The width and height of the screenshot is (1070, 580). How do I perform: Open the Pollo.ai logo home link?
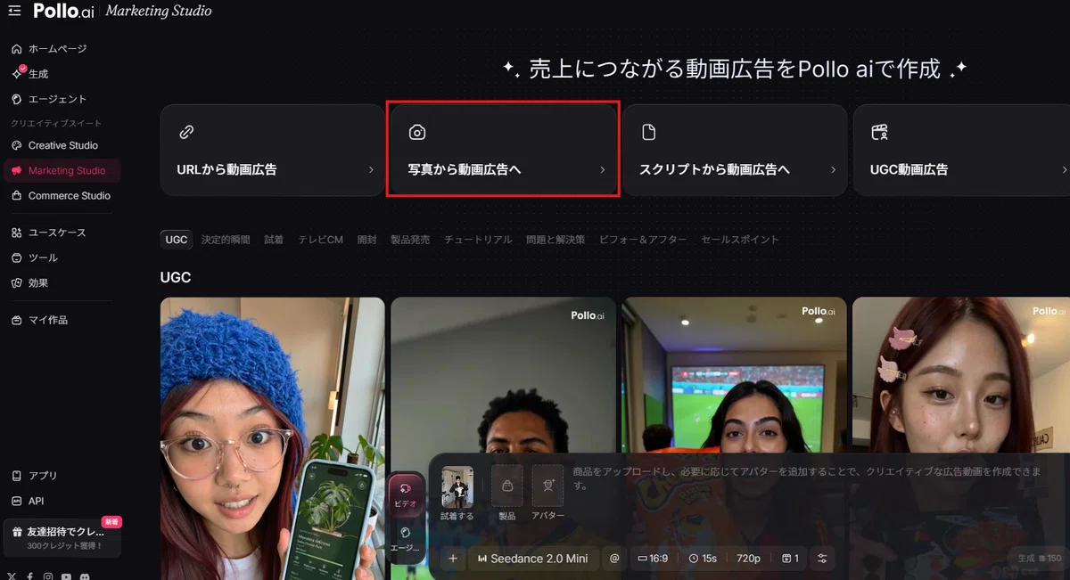(x=63, y=11)
